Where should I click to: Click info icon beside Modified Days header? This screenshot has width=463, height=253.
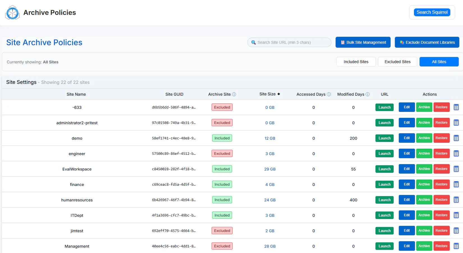point(368,94)
